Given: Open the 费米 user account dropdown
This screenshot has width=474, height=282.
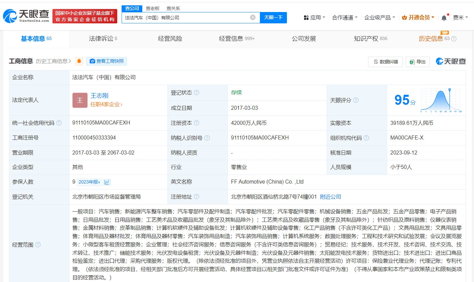Looking at the screenshot, I should 460,18.
